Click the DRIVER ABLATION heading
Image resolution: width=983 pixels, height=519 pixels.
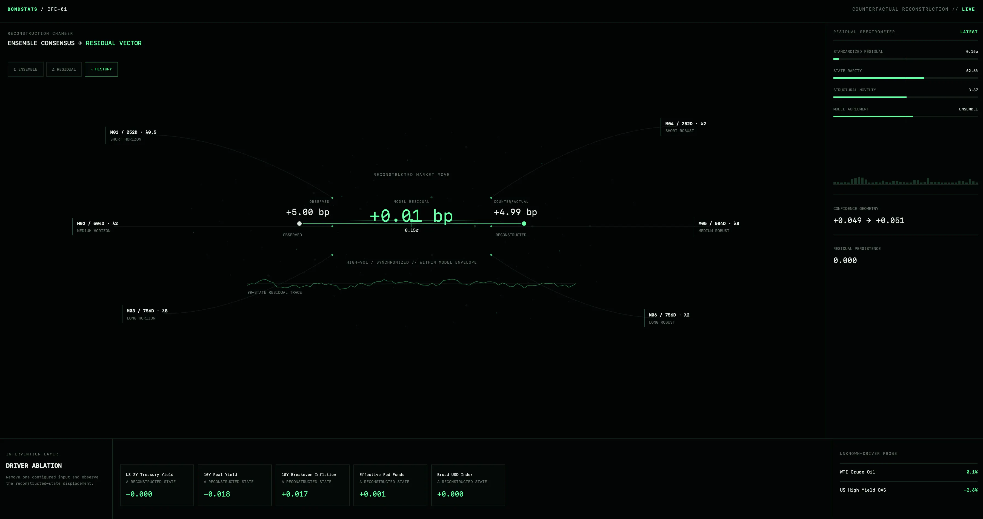tap(34, 466)
